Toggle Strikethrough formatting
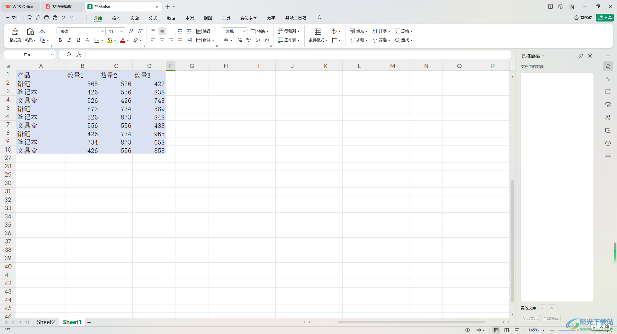 [87, 40]
